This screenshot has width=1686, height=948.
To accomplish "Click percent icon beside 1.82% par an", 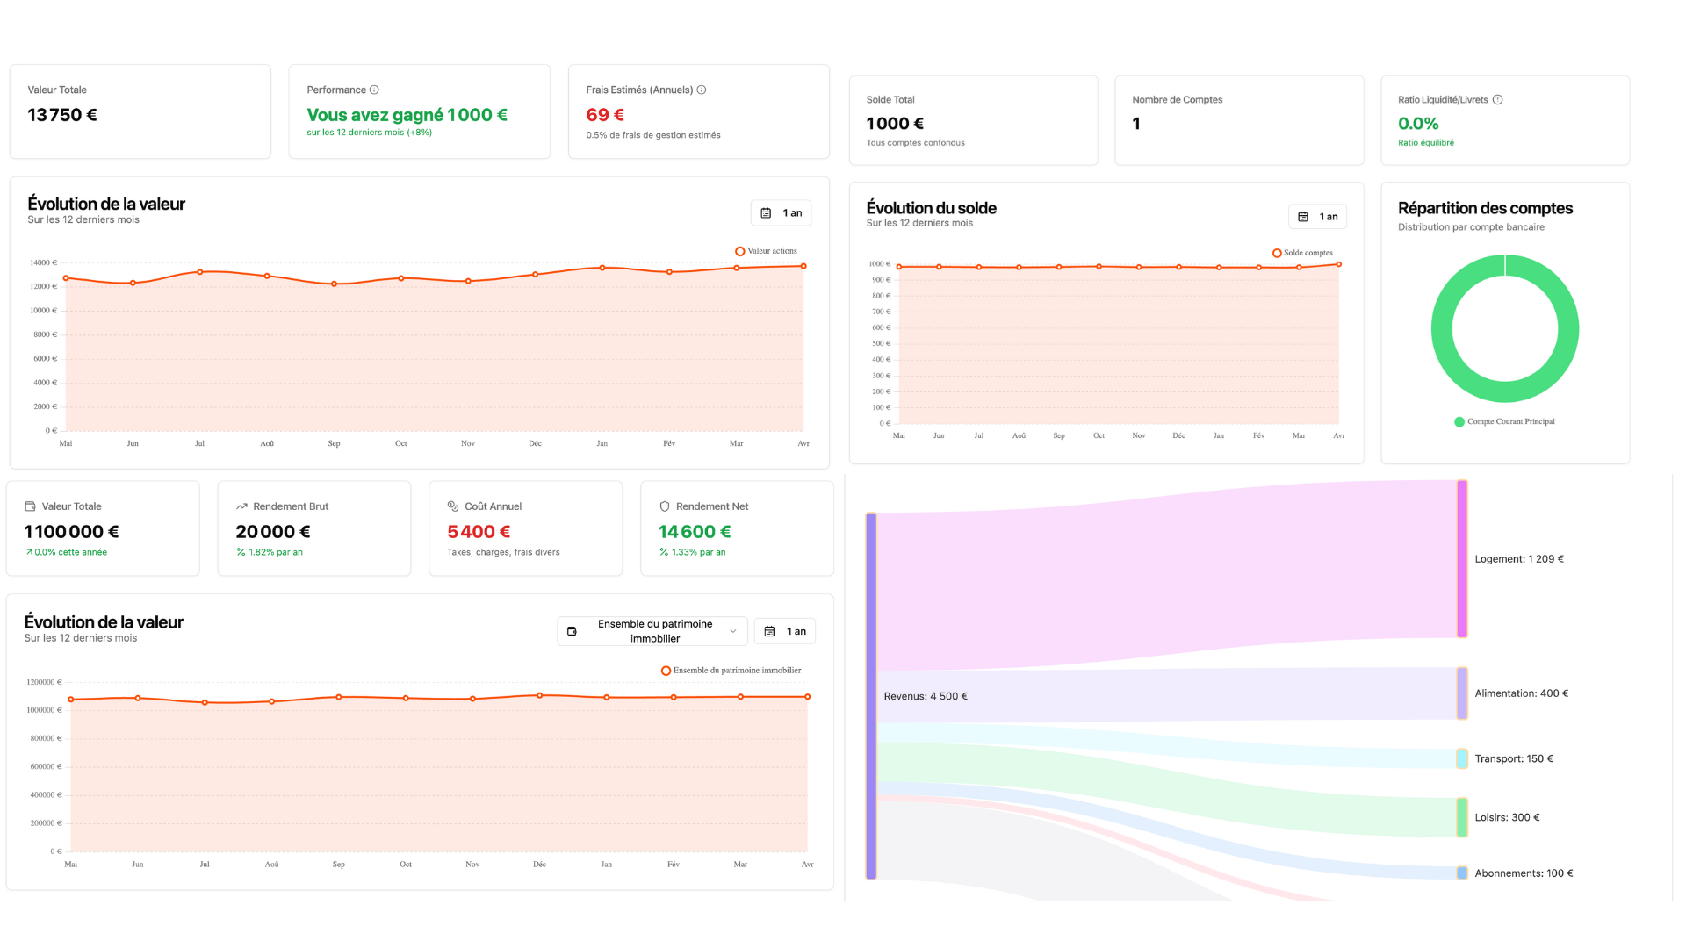I will (x=241, y=552).
